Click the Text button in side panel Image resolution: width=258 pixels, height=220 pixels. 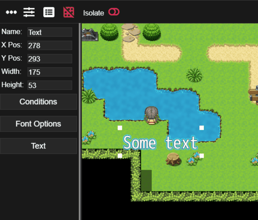[x=38, y=146]
